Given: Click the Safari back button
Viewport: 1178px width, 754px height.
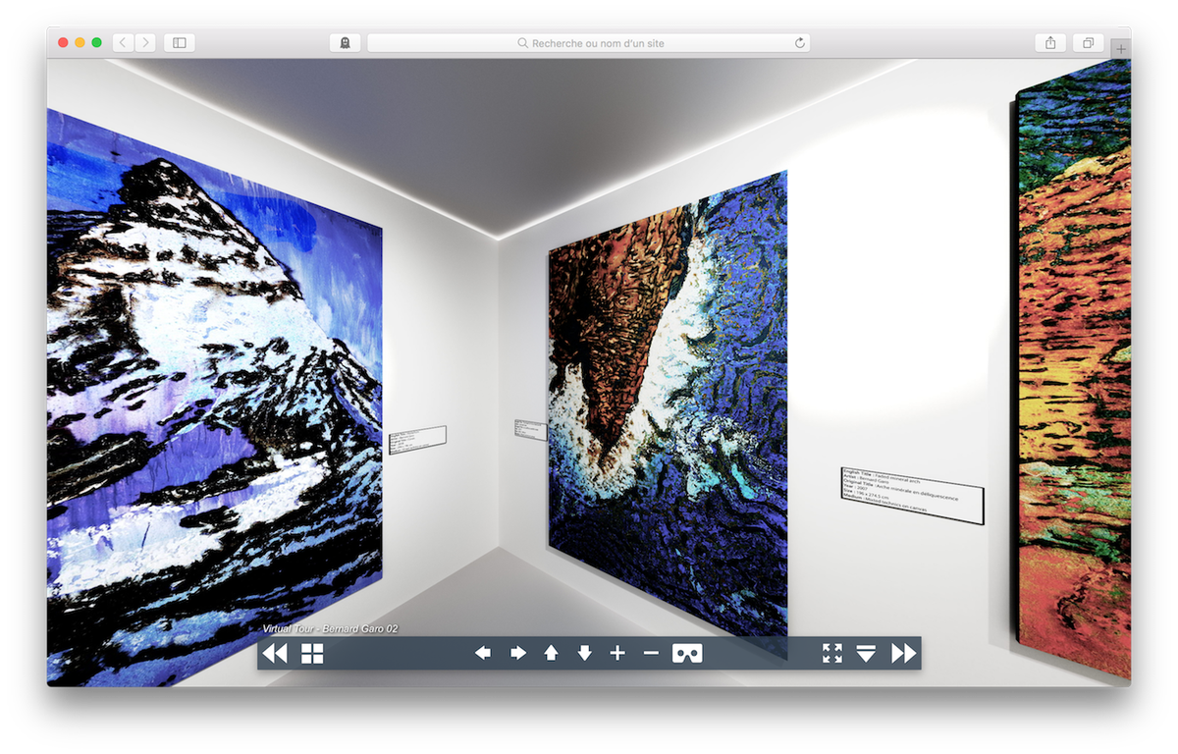Looking at the screenshot, I should pyautogui.click(x=124, y=42).
